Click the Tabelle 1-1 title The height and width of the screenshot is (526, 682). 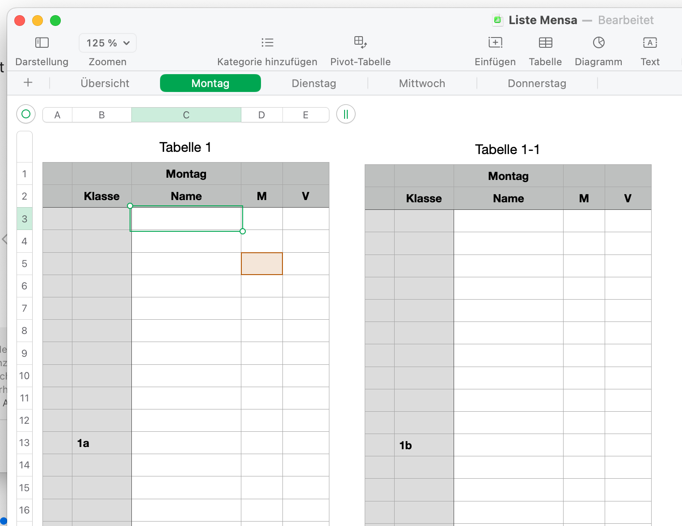(x=507, y=150)
